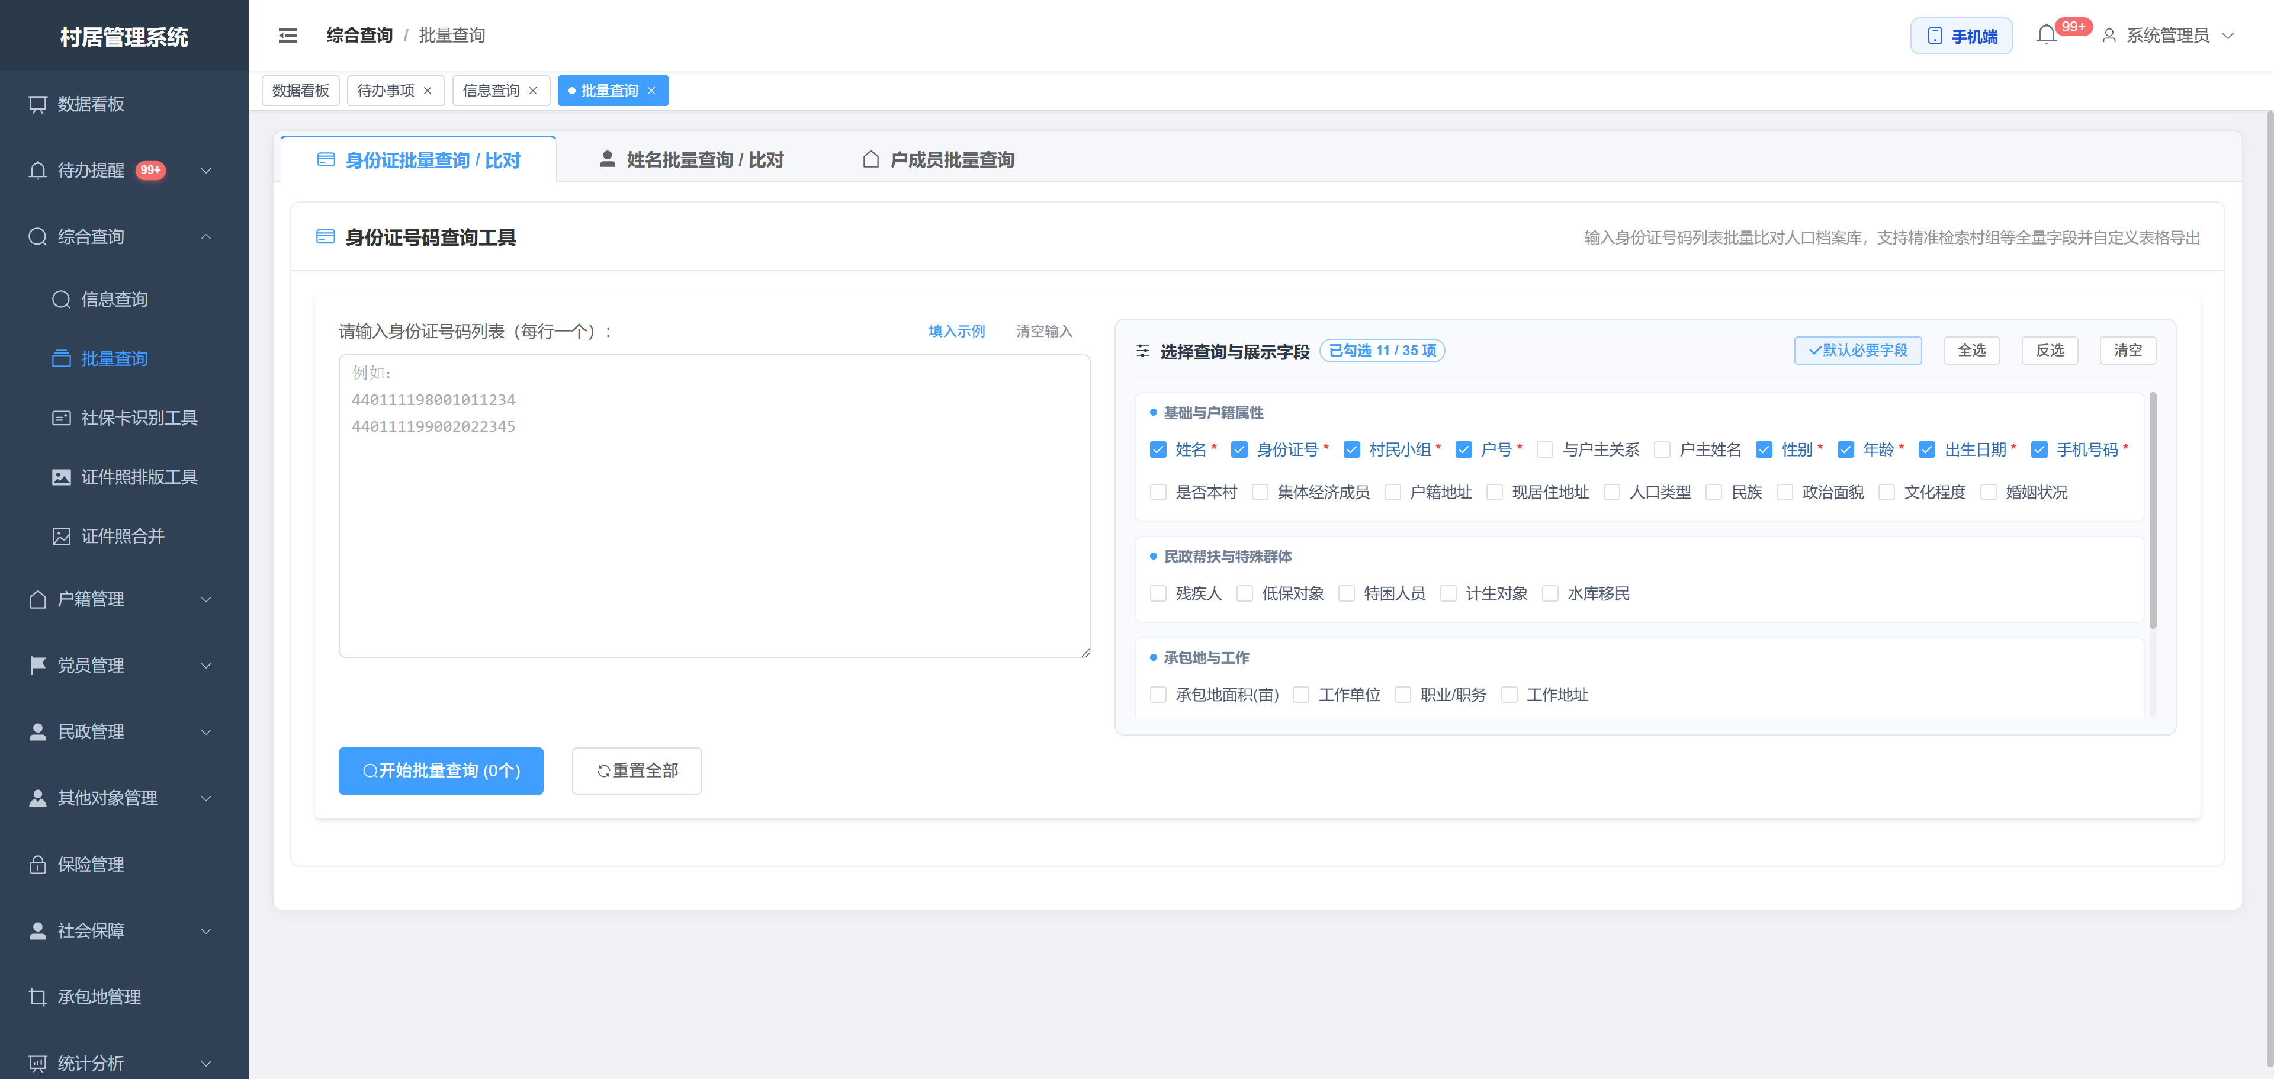Check the 与户主关系 checkbox
The image size is (2274, 1079).
[1545, 450]
